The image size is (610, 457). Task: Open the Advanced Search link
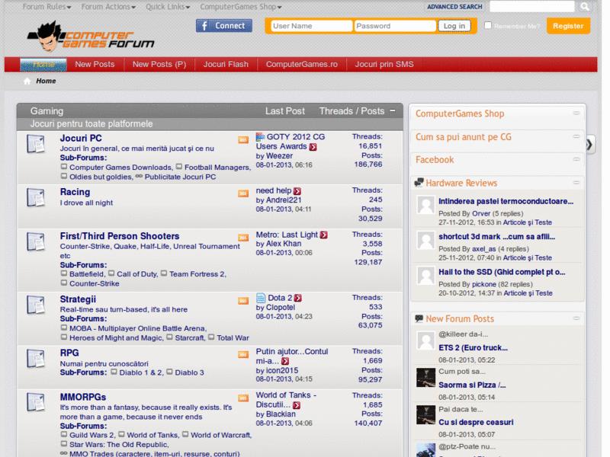coord(454,7)
